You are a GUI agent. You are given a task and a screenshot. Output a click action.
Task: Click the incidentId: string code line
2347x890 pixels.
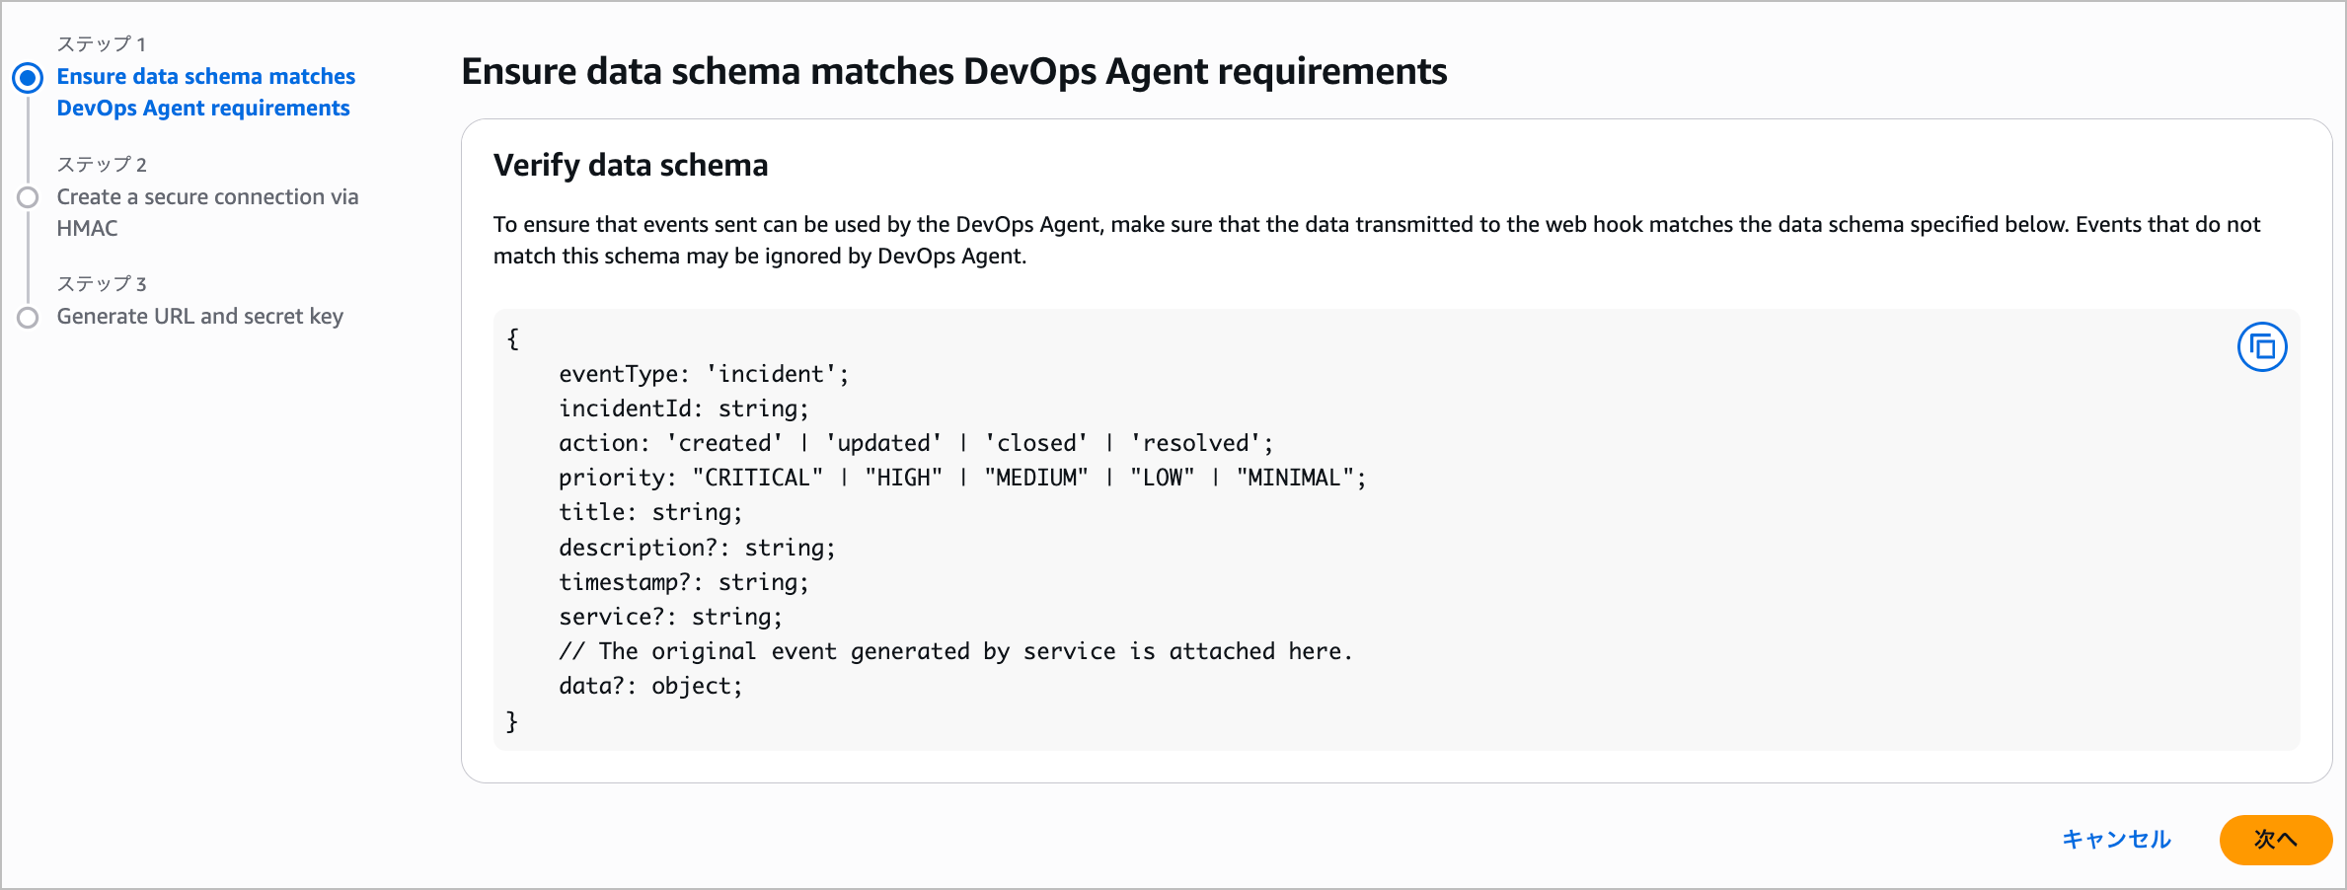[683, 408]
